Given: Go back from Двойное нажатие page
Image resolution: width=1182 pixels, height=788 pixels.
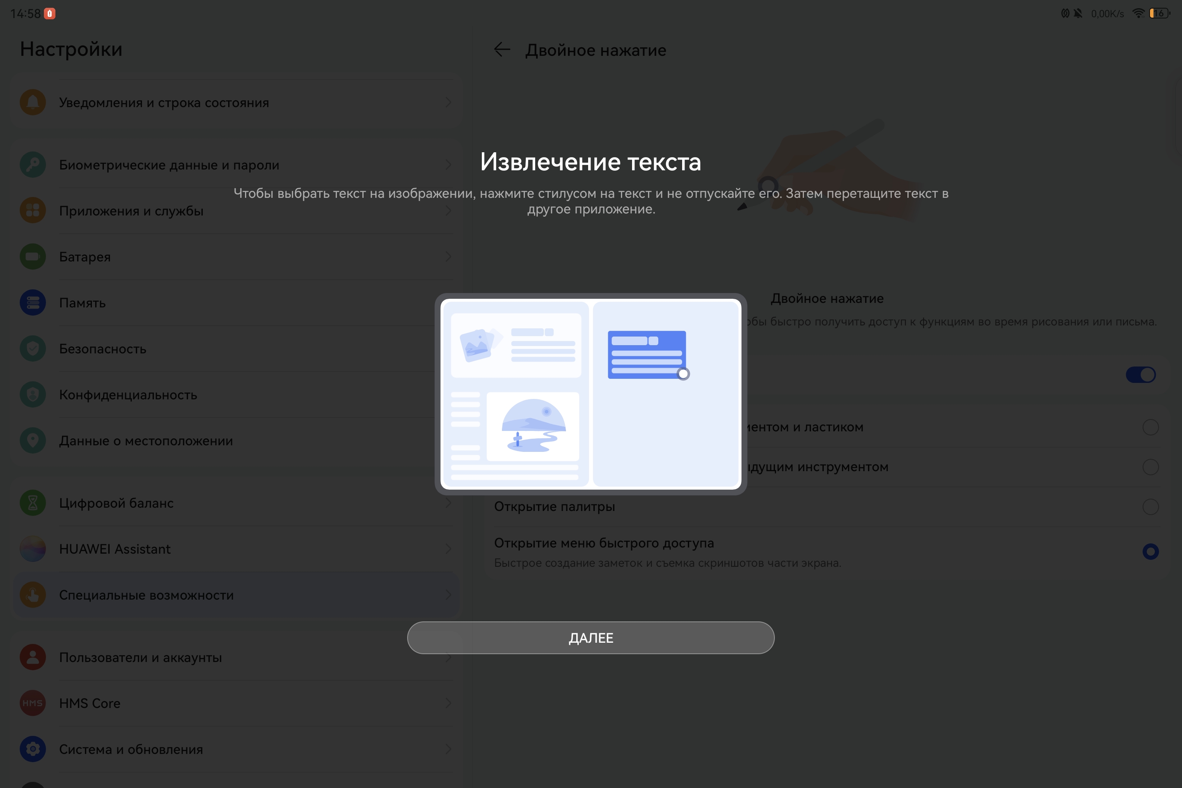Looking at the screenshot, I should [502, 50].
